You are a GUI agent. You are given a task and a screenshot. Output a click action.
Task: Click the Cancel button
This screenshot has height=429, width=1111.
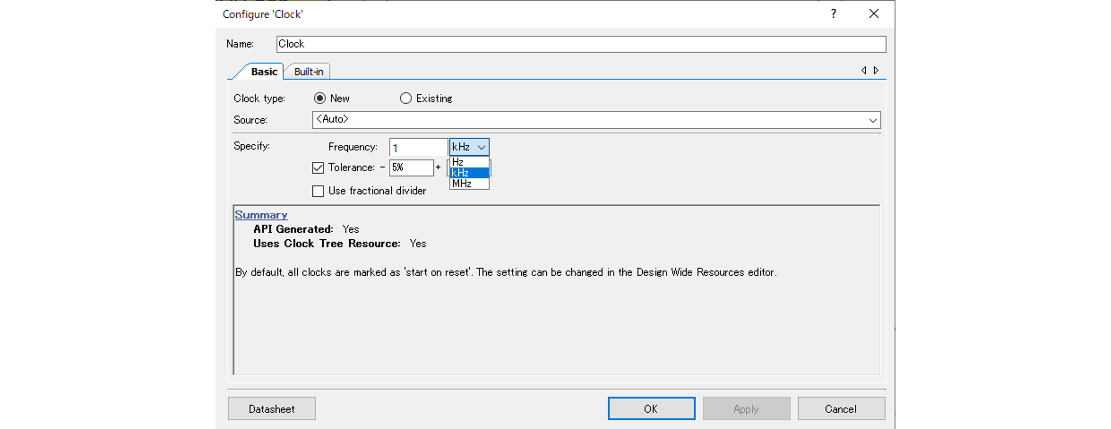pyautogui.click(x=841, y=409)
